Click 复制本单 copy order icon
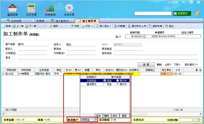204x124 pixels. pyautogui.click(x=150, y=26)
